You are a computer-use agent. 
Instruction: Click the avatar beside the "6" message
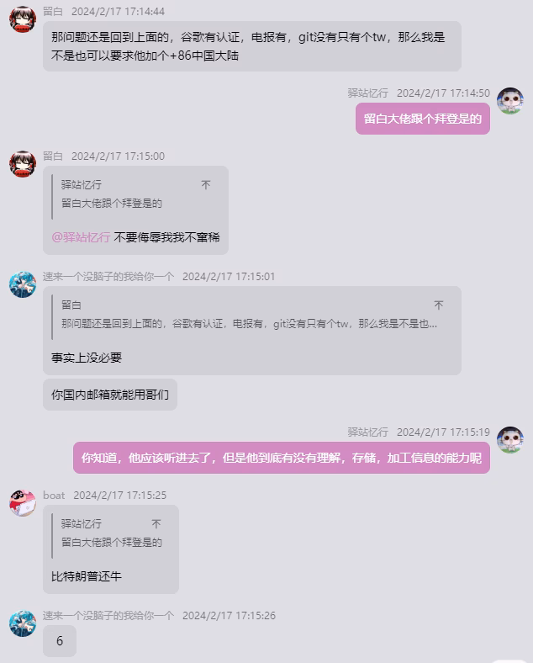click(23, 623)
